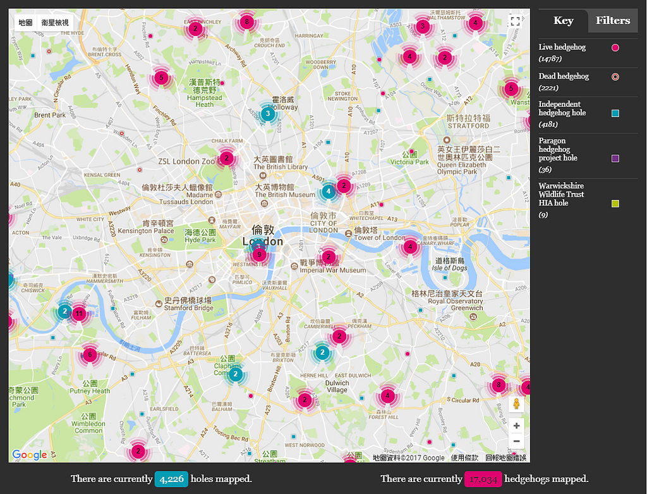The width and height of the screenshot is (647, 494).
Task: Click the Independent hedgehog hole blue swatch
Action: tap(615, 113)
